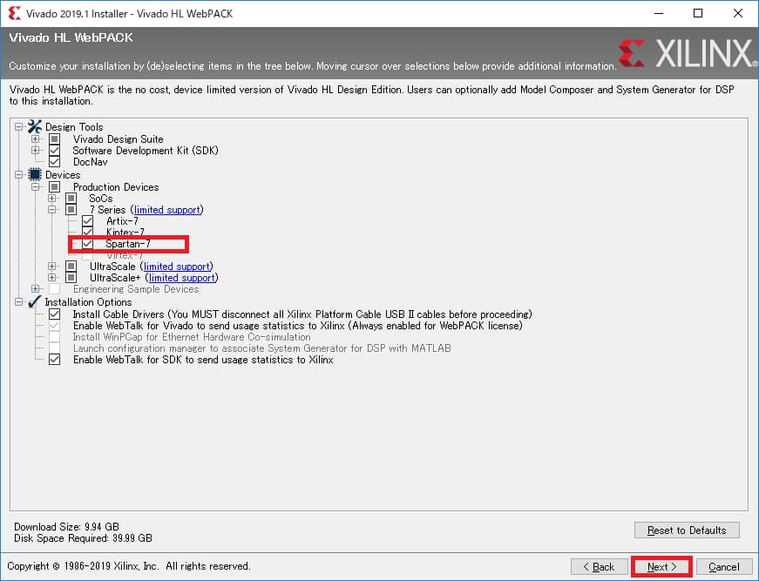This screenshot has height=581, width=759.
Task: Select Enable WebTalk for Vivado row text
Action: [x=298, y=326]
